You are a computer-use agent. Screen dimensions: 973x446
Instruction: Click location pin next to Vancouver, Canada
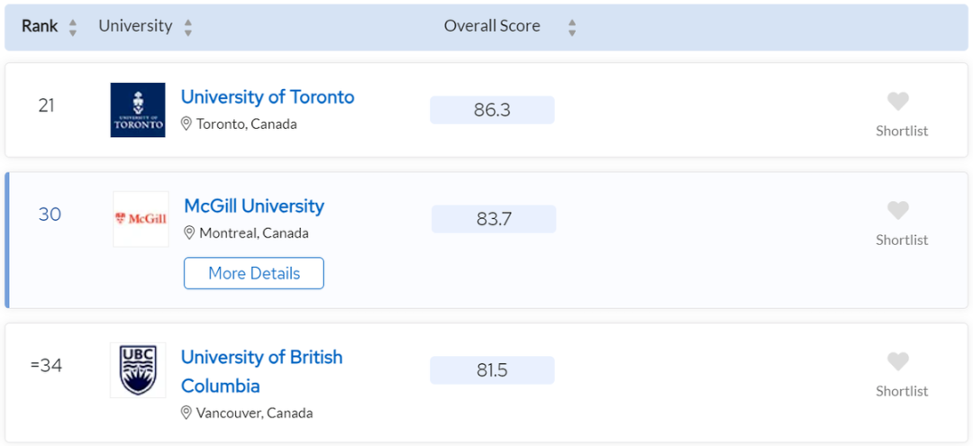(x=186, y=413)
